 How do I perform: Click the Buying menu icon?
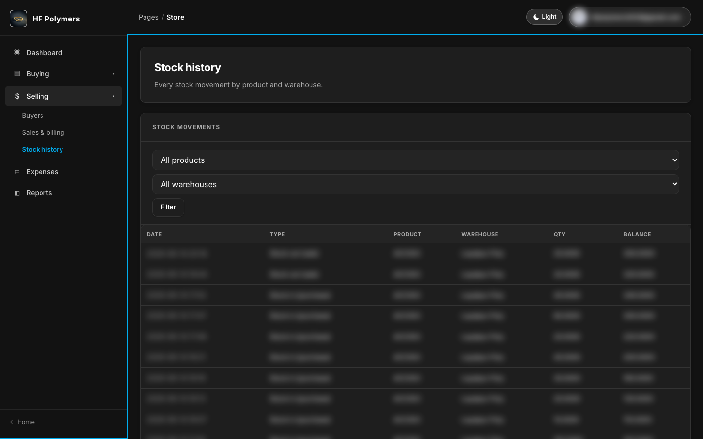coord(17,74)
